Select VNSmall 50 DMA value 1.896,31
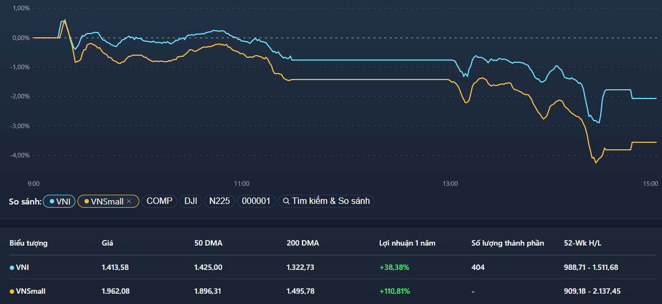This screenshot has height=304, width=662. tap(207, 291)
